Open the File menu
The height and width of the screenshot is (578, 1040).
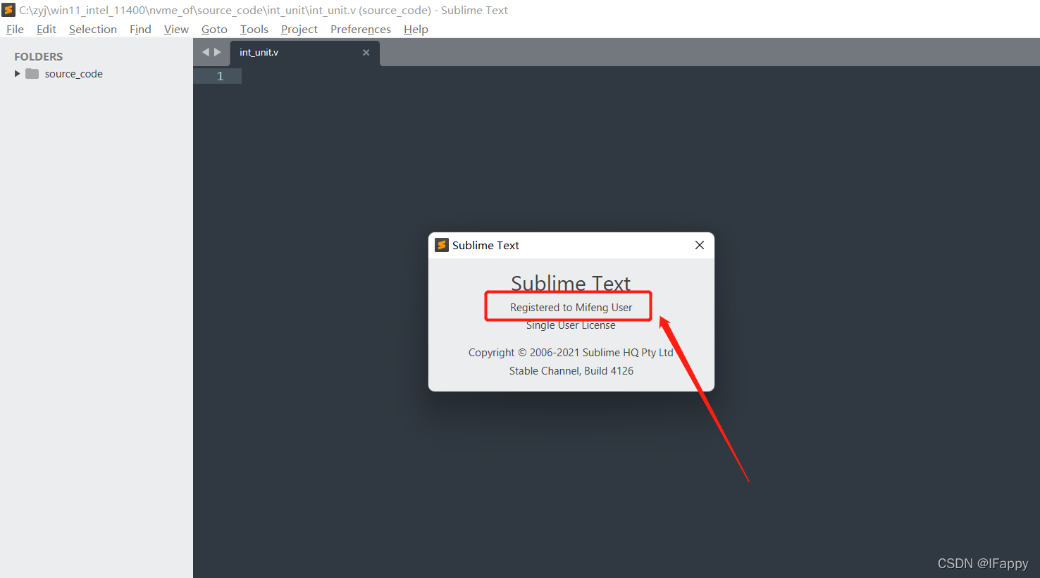pyautogui.click(x=15, y=29)
